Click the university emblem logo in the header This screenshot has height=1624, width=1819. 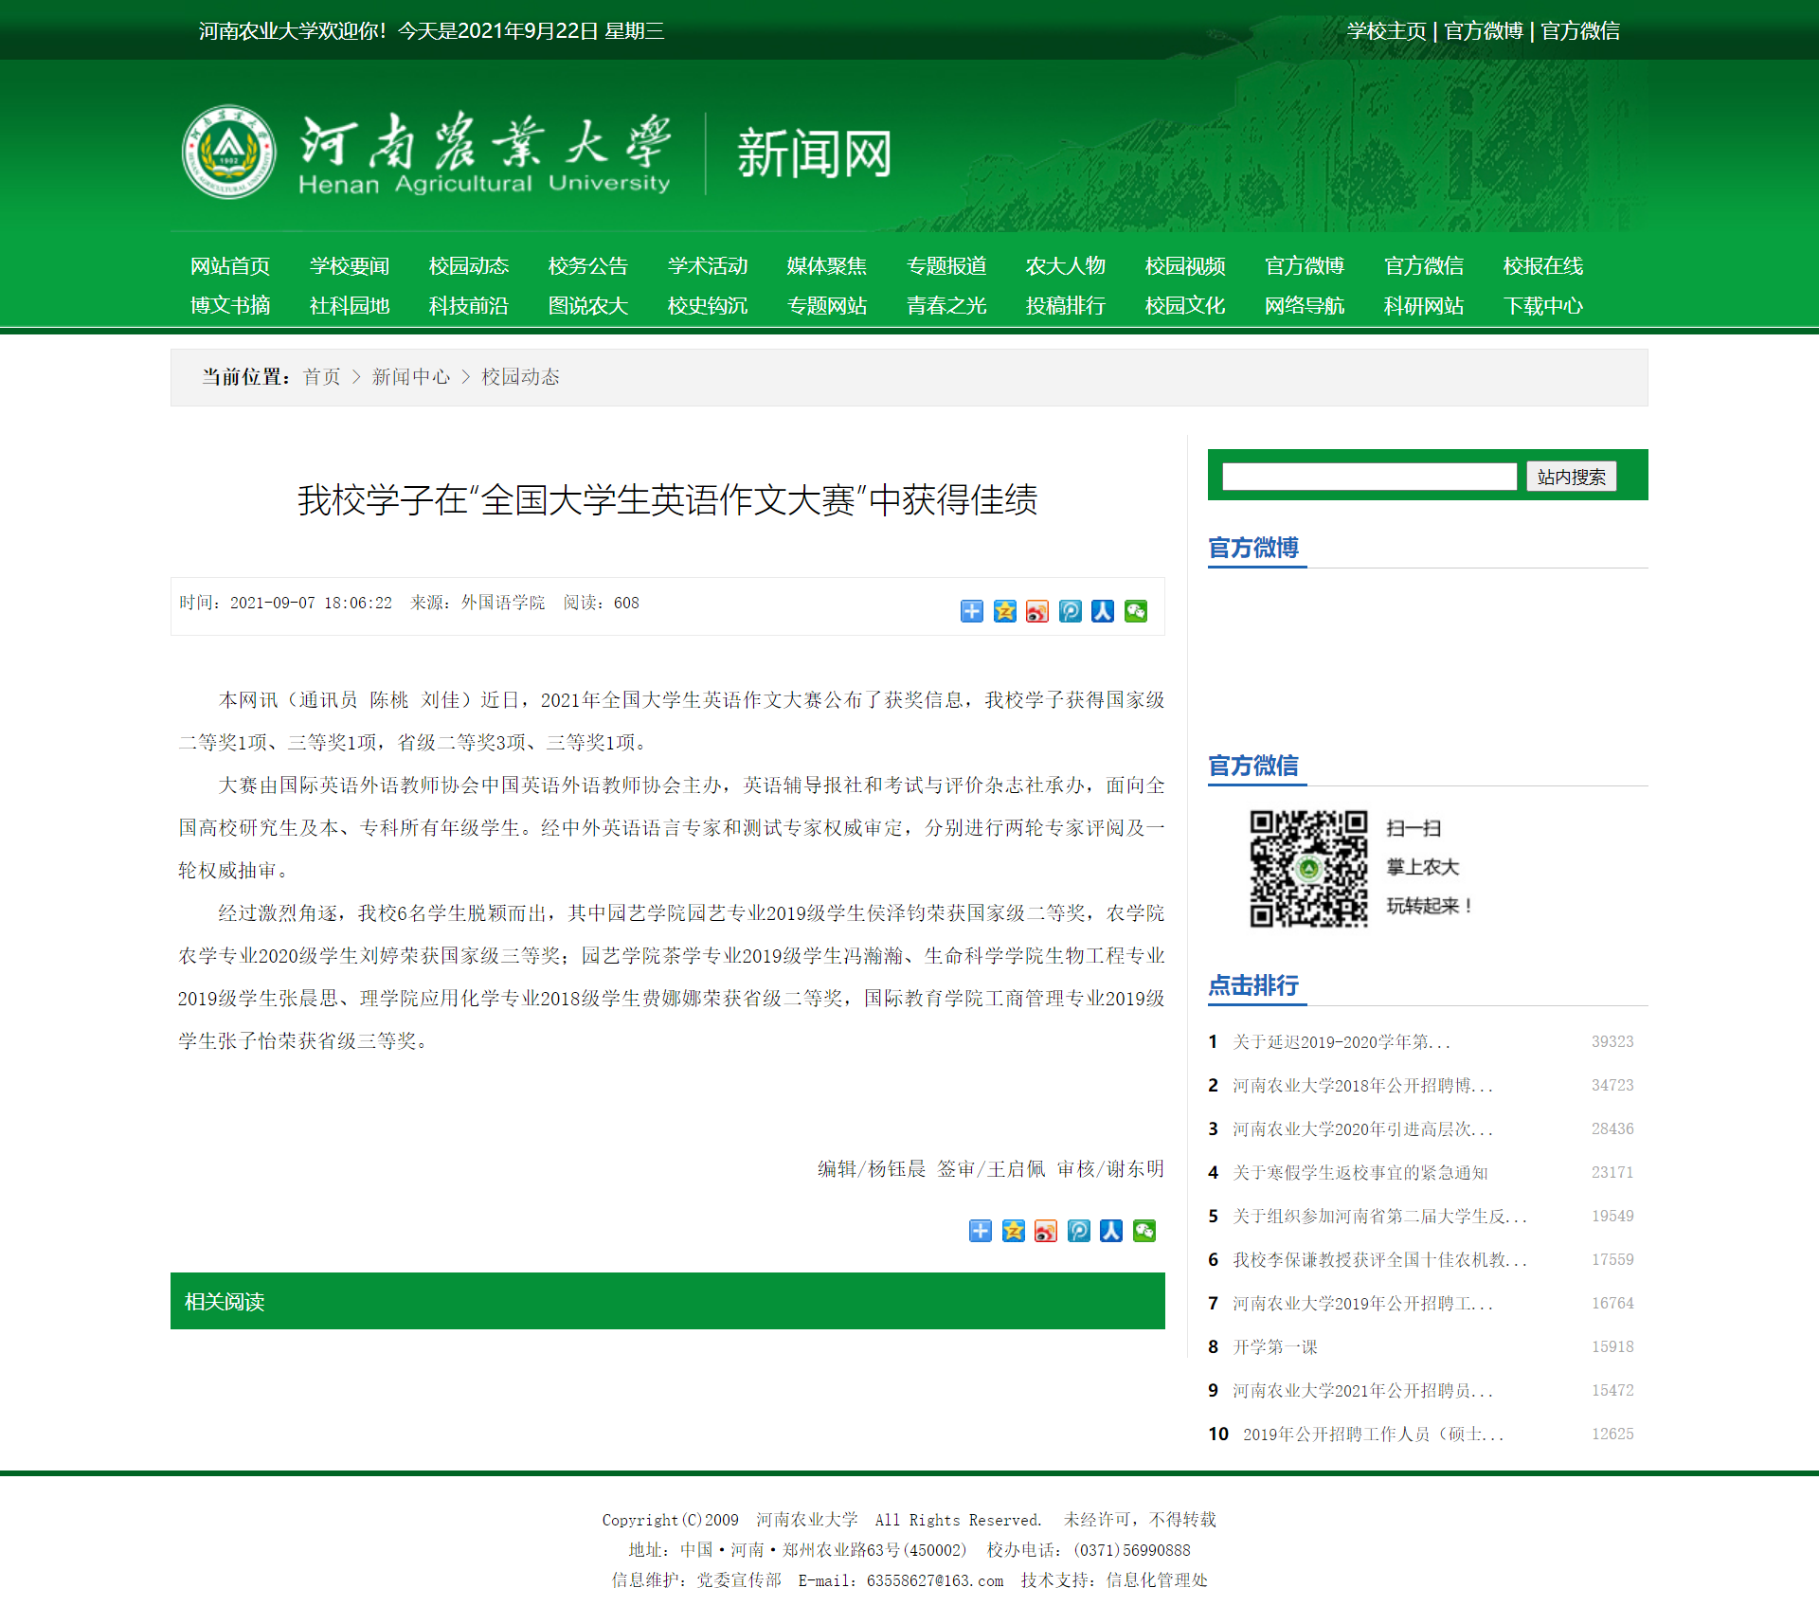[228, 153]
